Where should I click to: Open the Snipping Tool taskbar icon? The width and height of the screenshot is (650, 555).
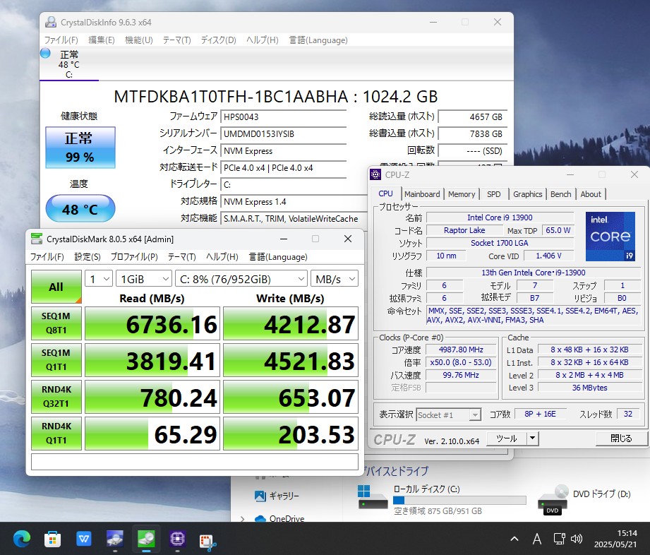coord(208,542)
